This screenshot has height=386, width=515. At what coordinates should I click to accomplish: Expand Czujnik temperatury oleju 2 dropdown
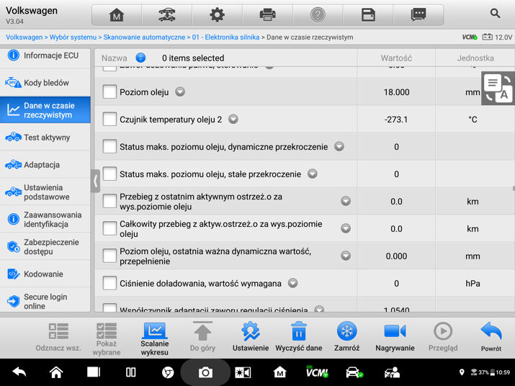[233, 119]
